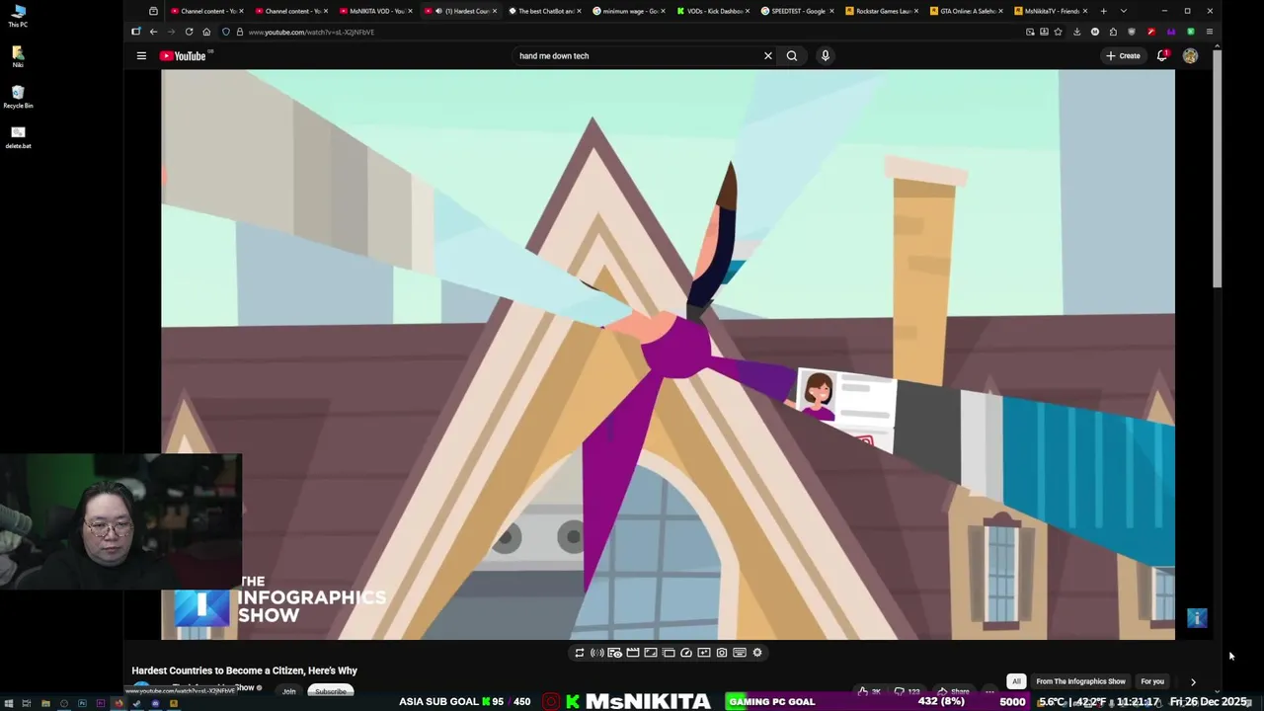Click the address bar showing youtube.com/watch

click(x=622, y=32)
